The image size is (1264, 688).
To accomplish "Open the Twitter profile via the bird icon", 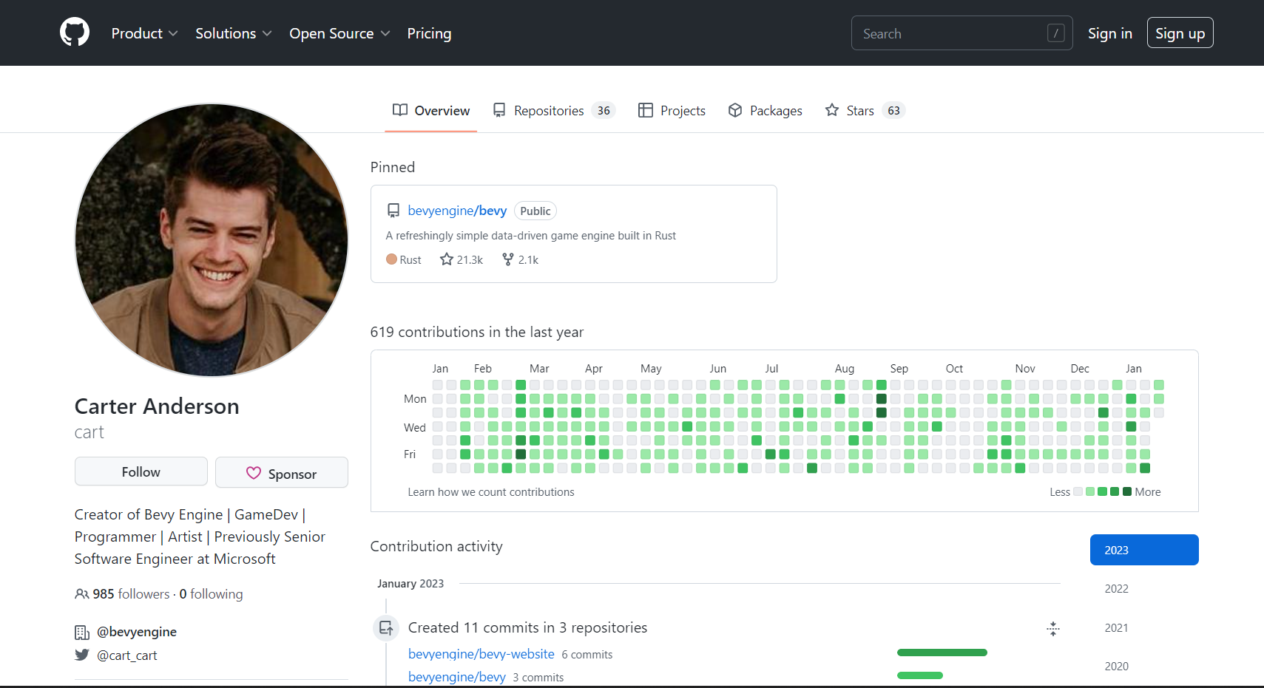I will click(x=82, y=655).
